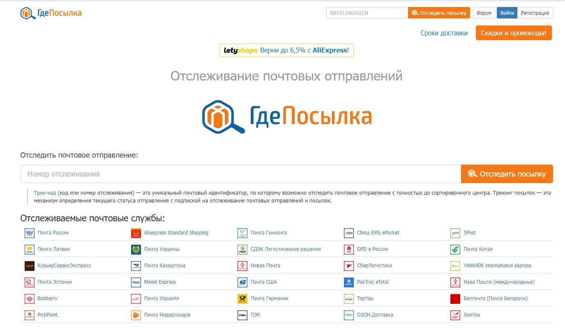Click the Почта Германии logo icon
Image resolution: width=565 pixels, height=335 pixels.
click(242, 299)
